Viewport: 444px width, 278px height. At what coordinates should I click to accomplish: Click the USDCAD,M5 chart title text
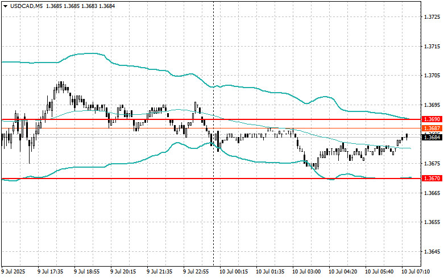(26, 6)
